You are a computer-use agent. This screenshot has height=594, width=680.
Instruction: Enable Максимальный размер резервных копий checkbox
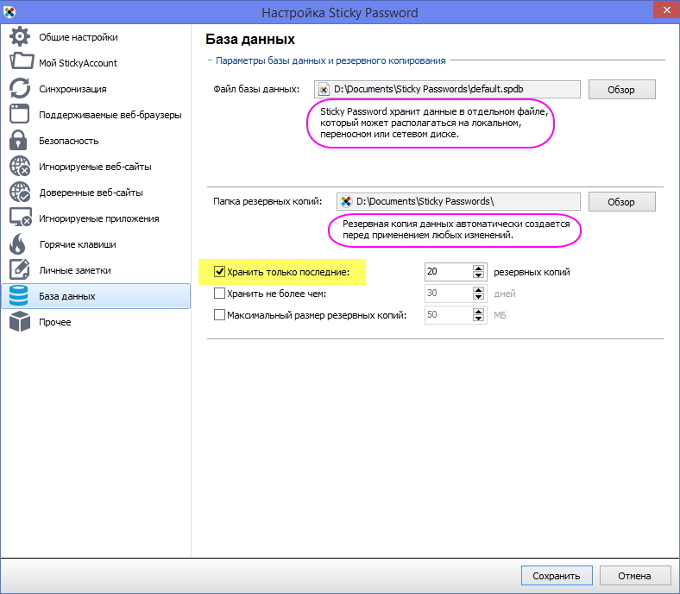(x=219, y=315)
